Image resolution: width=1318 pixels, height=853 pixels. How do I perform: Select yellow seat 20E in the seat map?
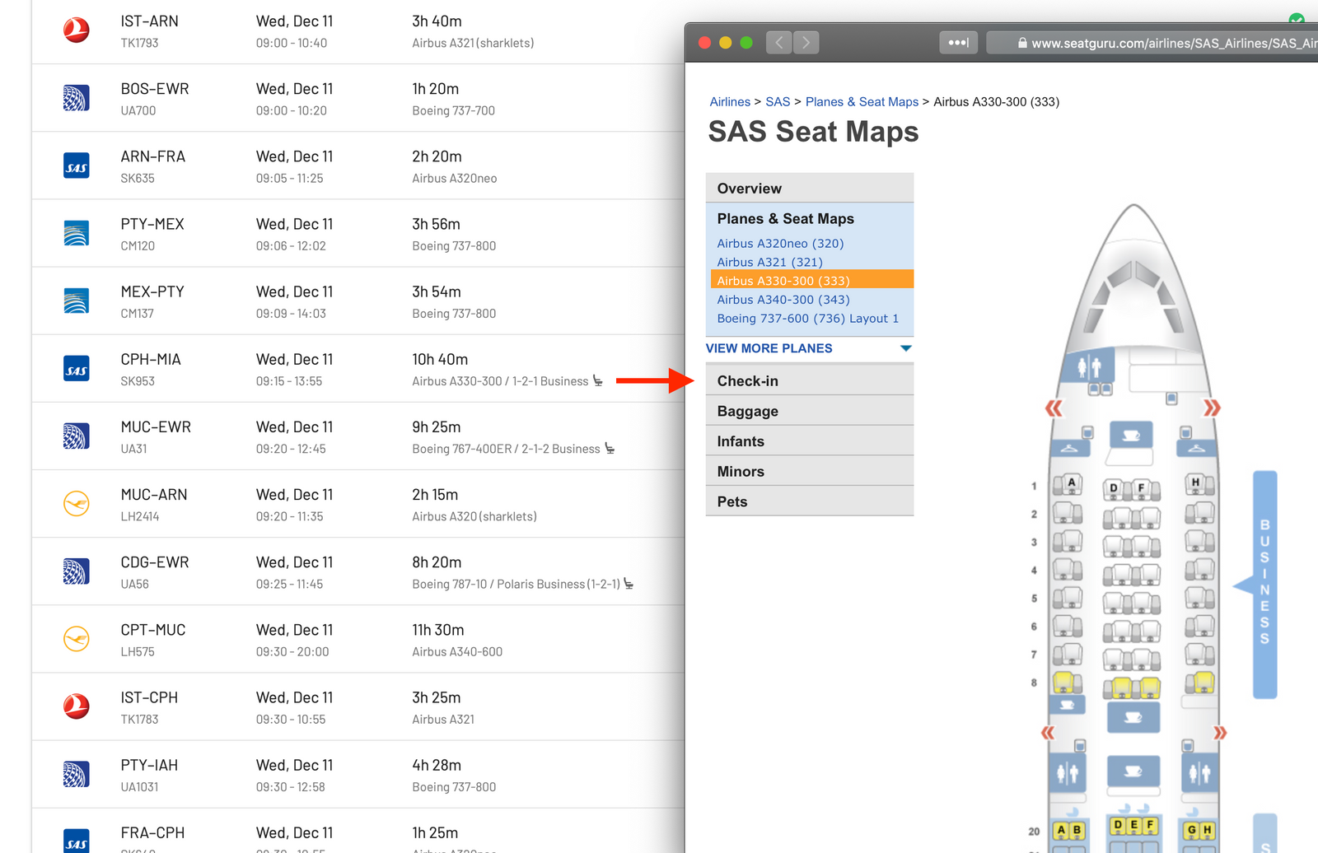pyautogui.click(x=1133, y=826)
